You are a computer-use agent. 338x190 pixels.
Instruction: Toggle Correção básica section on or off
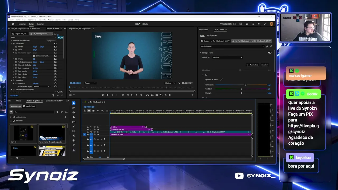click(270, 53)
